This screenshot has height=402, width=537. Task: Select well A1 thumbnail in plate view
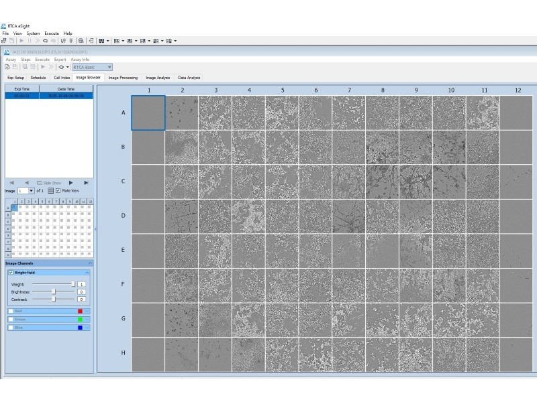pyautogui.click(x=148, y=113)
